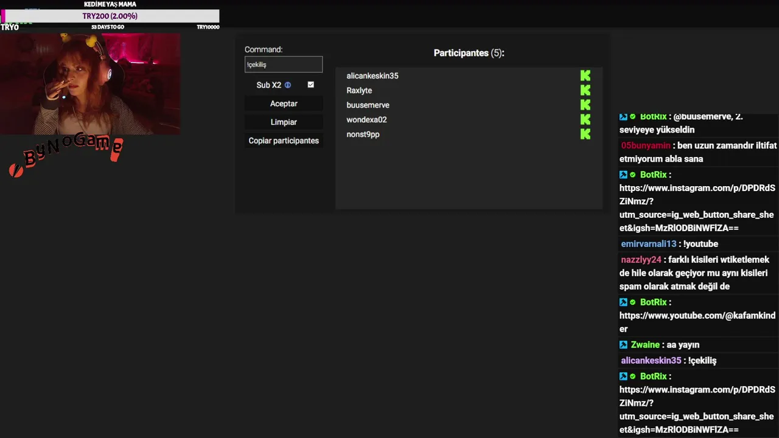The height and width of the screenshot is (438, 779).
Task: Click chat username nazzlyy24
Action: click(641, 260)
